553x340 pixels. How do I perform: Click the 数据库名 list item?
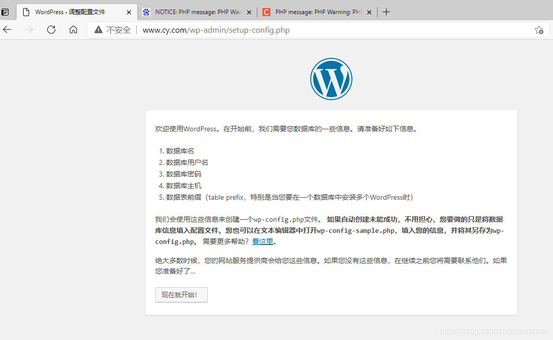coord(180,151)
